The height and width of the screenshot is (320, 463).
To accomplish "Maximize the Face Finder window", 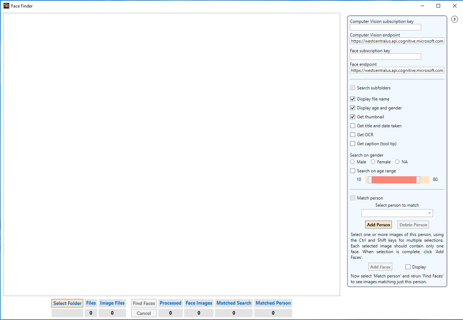I will [x=438, y=6].
